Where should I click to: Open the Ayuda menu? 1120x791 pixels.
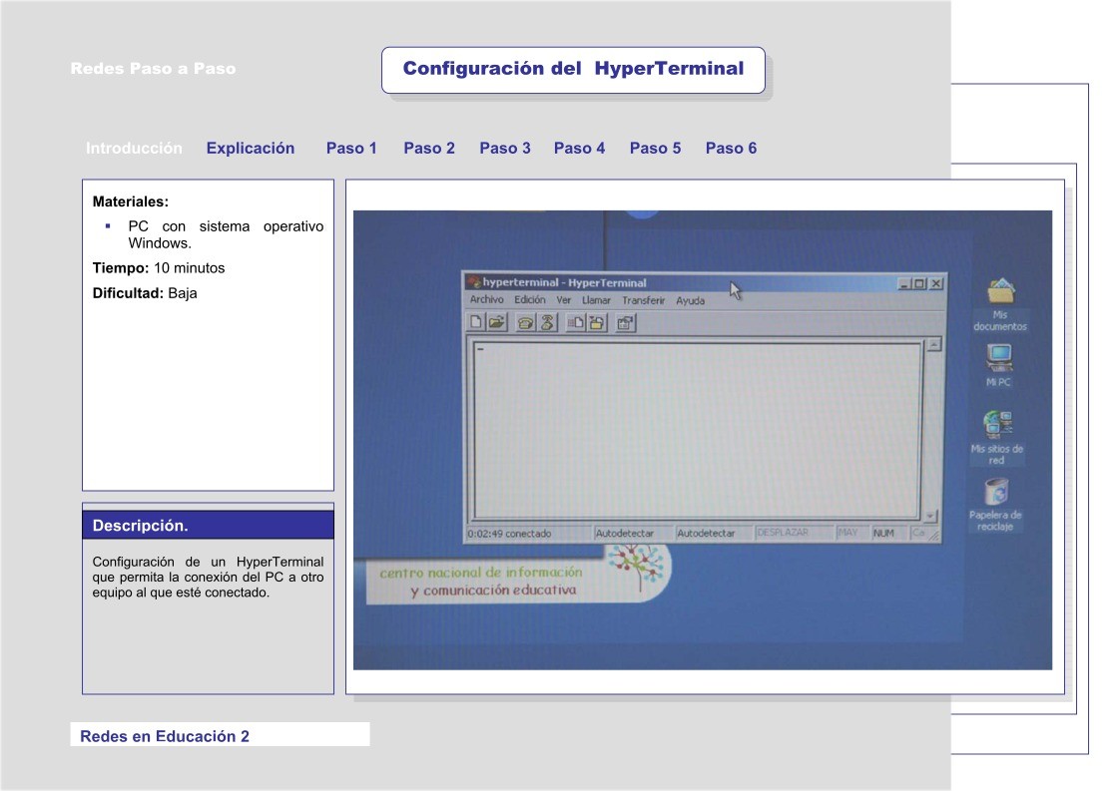pyautogui.click(x=690, y=300)
